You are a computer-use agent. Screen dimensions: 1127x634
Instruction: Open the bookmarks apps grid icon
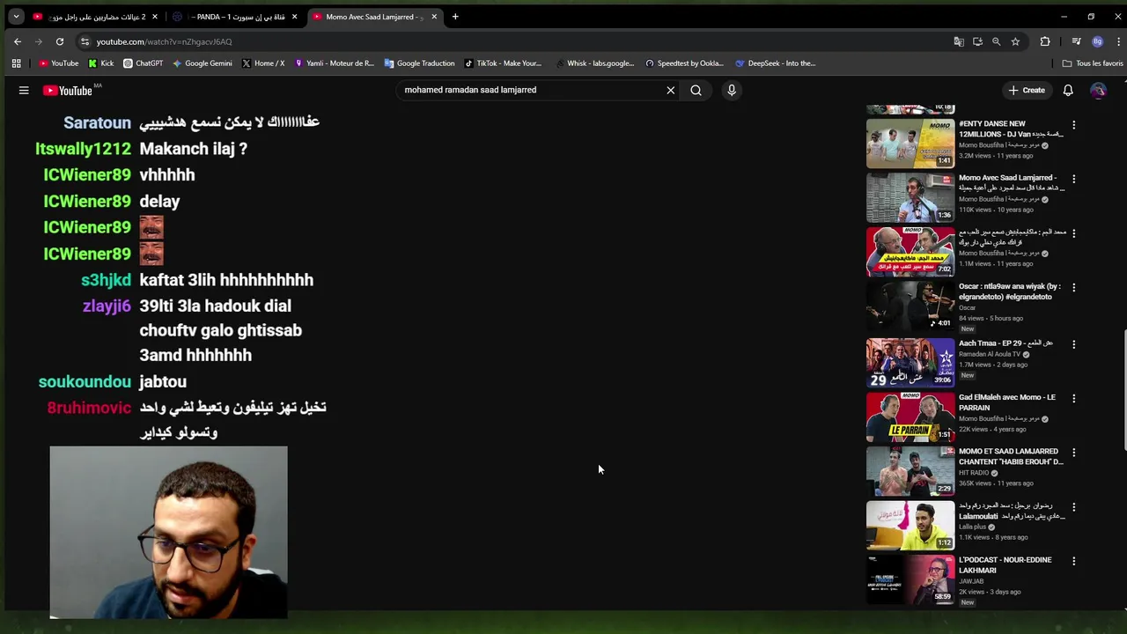16,63
